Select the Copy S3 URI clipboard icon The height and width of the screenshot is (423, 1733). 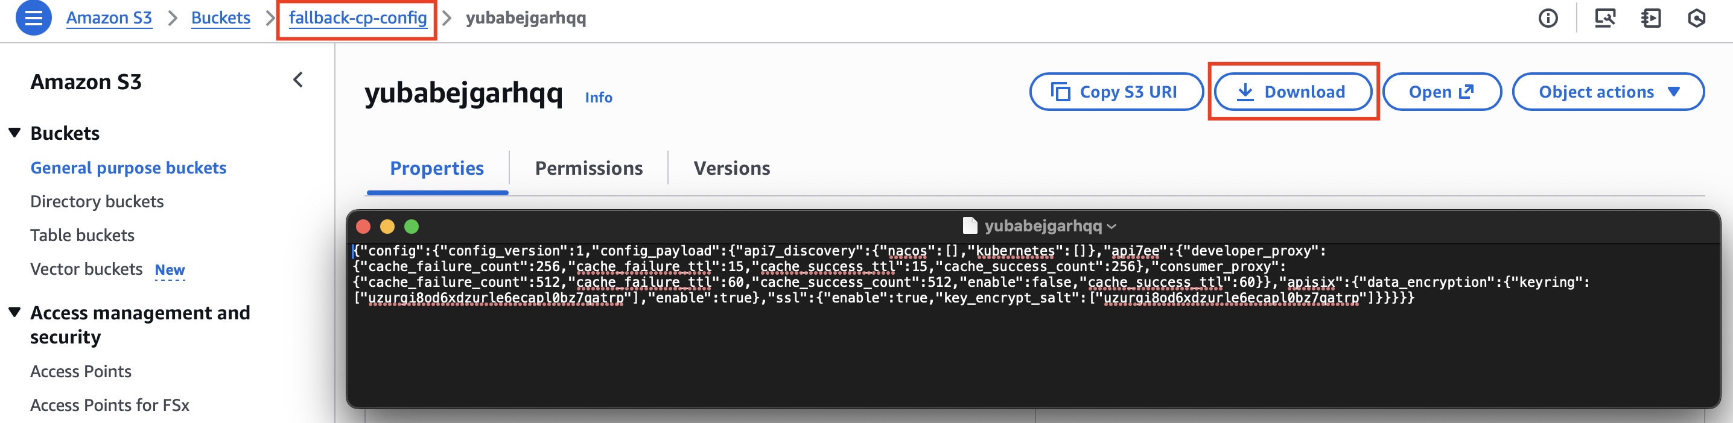(1060, 92)
